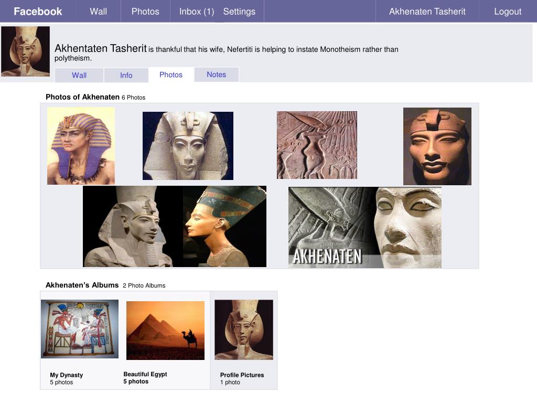The height and width of the screenshot is (403, 537).
Task: Click '5 photos' under My Dynasty
Action: click(62, 382)
